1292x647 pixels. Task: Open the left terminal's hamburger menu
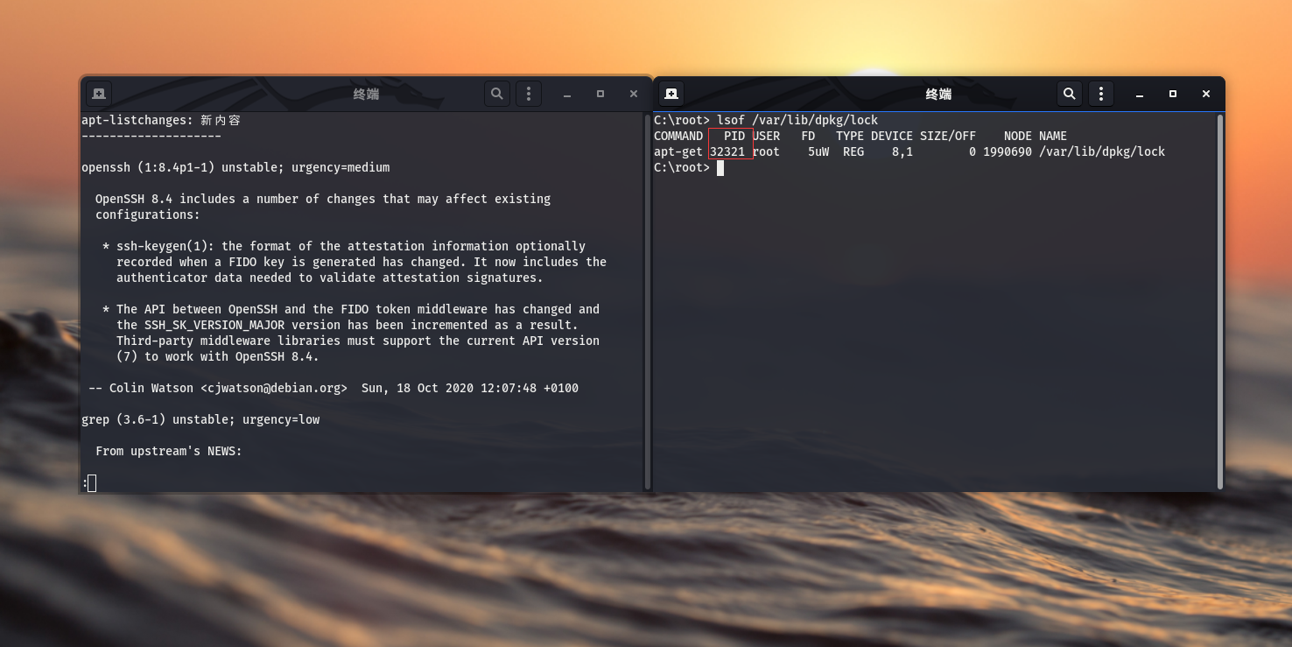tap(529, 94)
